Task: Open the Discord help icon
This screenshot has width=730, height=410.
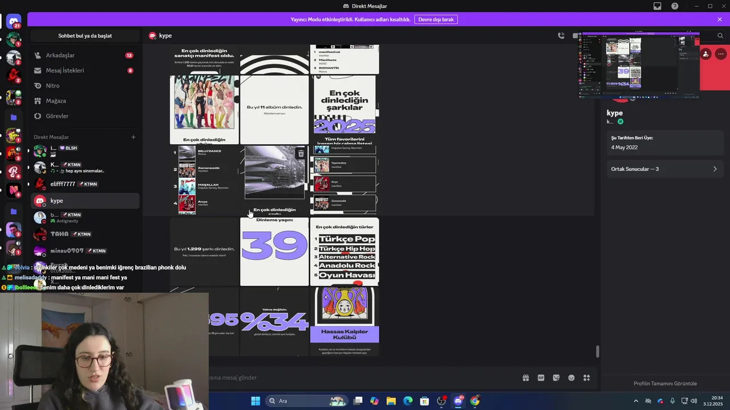Action: tap(675, 6)
